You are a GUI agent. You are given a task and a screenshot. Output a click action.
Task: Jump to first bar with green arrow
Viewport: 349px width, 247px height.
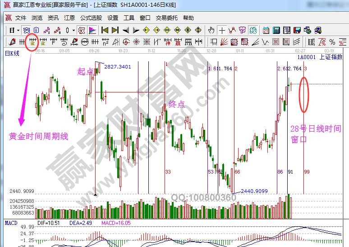(104, 30)
